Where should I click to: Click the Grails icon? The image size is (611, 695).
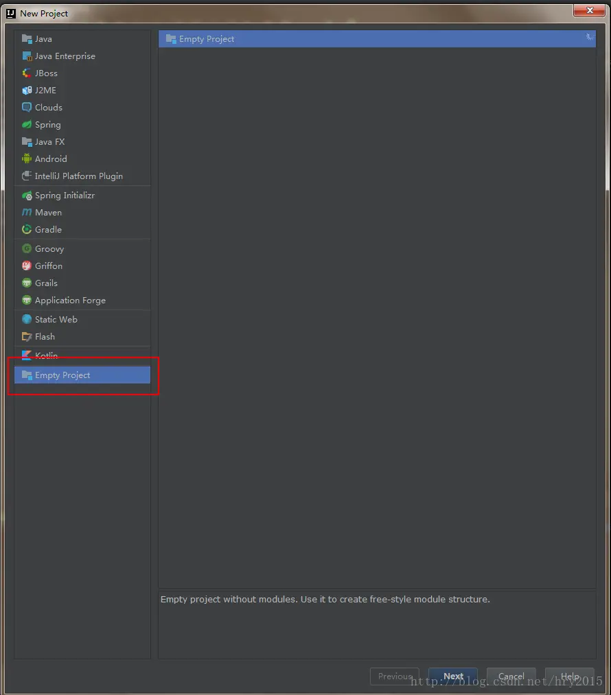click(x=27, y=283)
